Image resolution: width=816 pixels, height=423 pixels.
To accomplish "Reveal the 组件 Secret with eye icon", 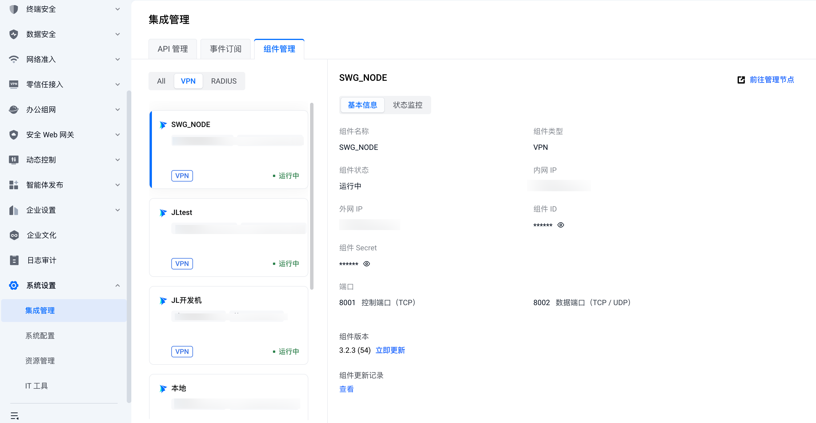I will (x=367, y=264).
